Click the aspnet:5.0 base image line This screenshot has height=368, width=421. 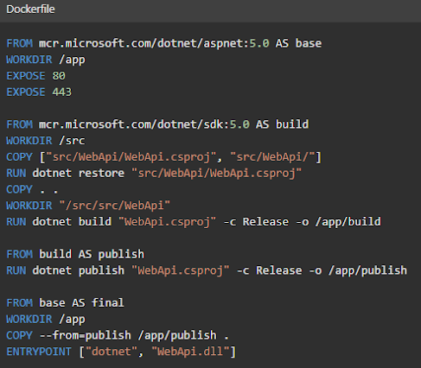point(164,43)
